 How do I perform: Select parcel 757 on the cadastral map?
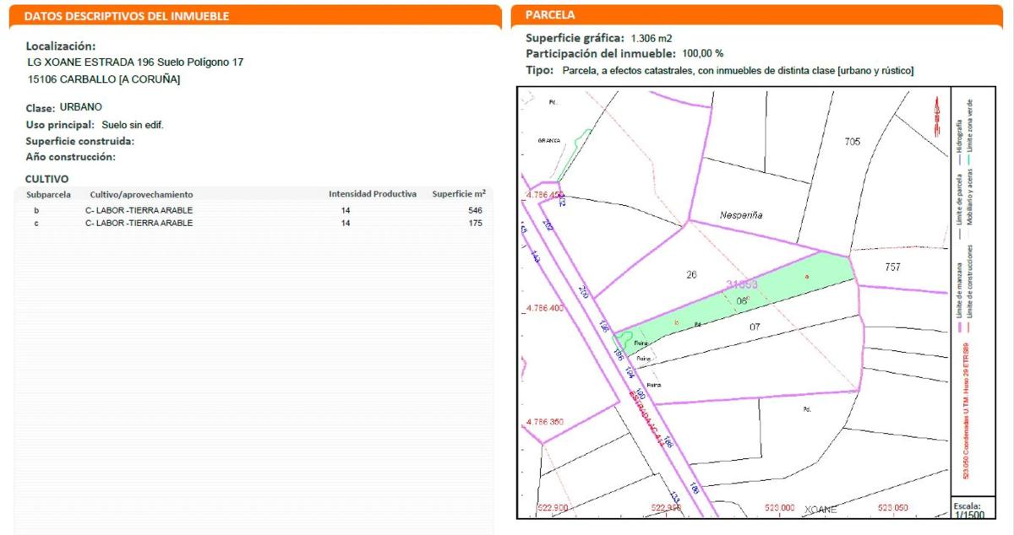pyautogui.click(x=892, y=267)
